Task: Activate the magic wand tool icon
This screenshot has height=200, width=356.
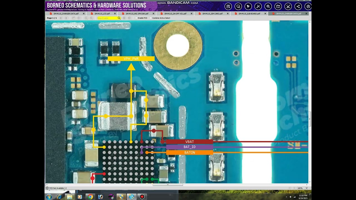Action: [x=258, y=6]
